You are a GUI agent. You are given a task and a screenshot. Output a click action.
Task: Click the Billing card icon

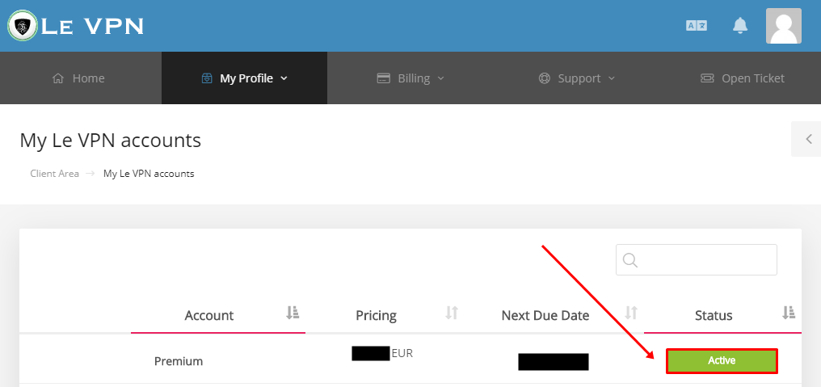(384, 78)
